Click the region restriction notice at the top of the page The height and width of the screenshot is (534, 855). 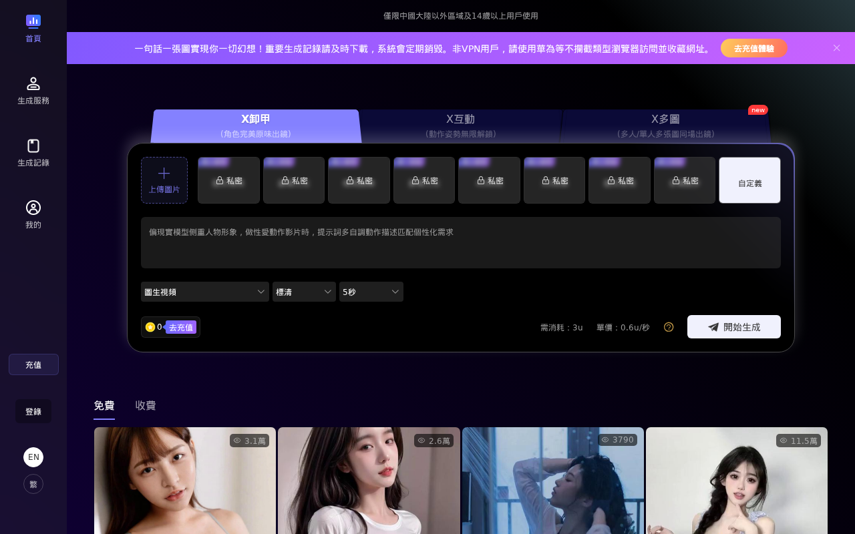461,15
